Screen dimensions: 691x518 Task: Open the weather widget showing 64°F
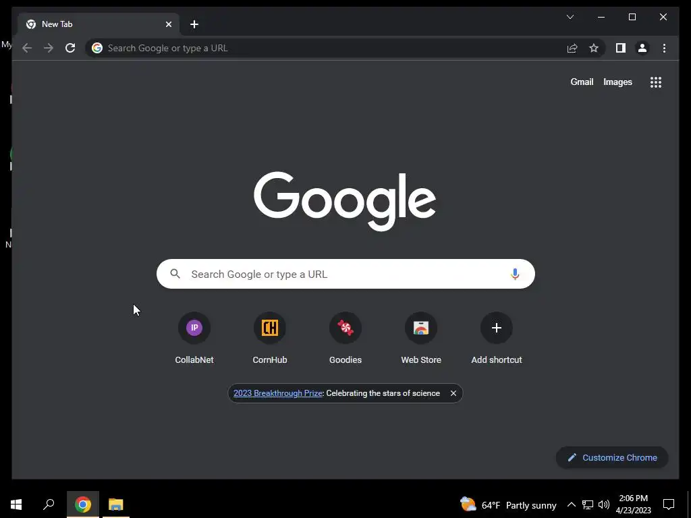pos(507,505)
